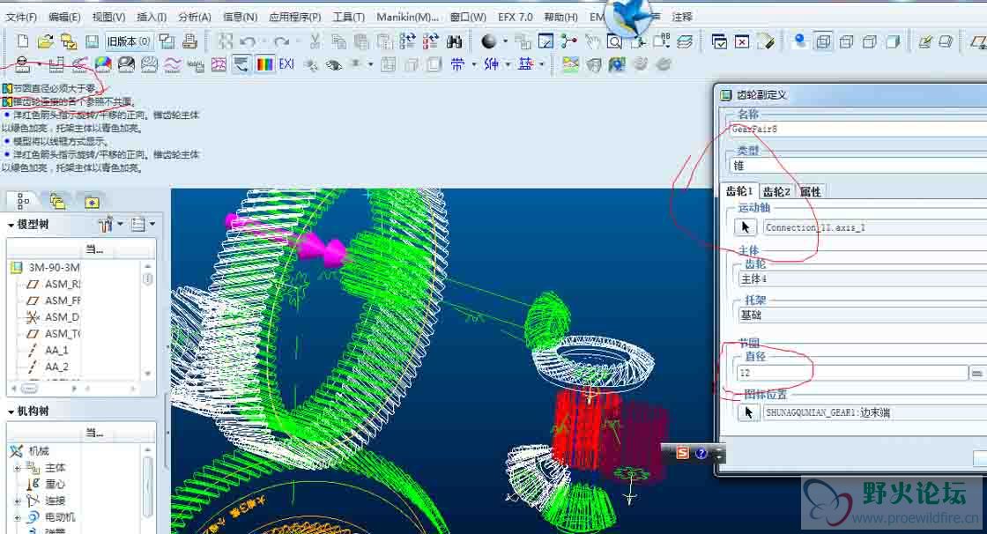Redo the action with the redo arrow
The width and height of the screenshot is (987, 534).
pyautogui.click(x=281, y=41)
